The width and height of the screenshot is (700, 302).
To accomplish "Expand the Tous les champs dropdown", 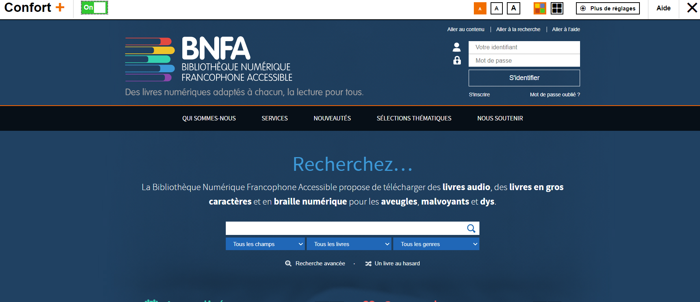I will point(265,244).
